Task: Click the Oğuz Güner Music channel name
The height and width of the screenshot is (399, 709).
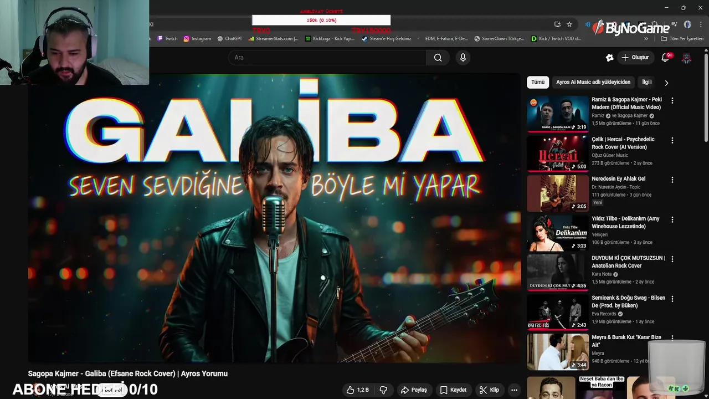Action: pos(610,155)
